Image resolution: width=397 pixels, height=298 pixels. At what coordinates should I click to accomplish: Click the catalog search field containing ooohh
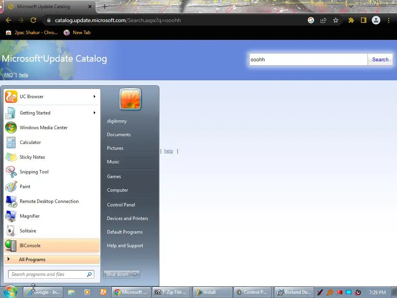pyautogui.click(x=308, y=59)
